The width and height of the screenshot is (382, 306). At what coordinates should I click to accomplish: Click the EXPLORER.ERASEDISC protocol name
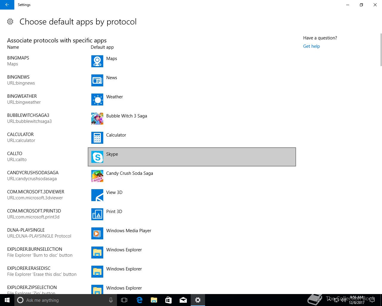coord(29,268)
